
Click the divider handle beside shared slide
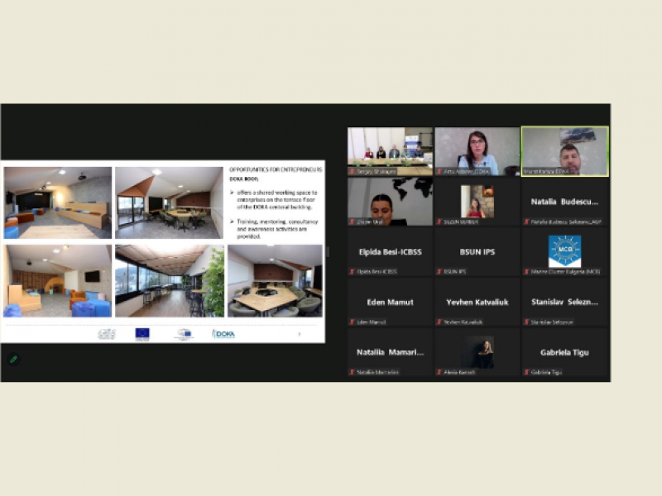click(328, 251)
